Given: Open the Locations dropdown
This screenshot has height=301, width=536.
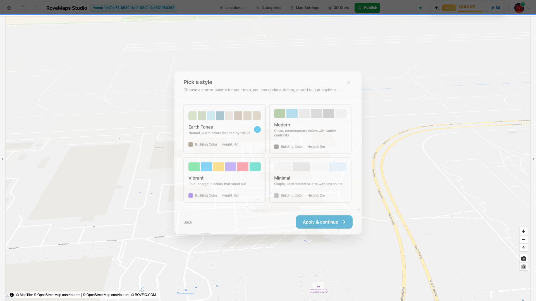Looking at the screenshot, I should (233, 8).
